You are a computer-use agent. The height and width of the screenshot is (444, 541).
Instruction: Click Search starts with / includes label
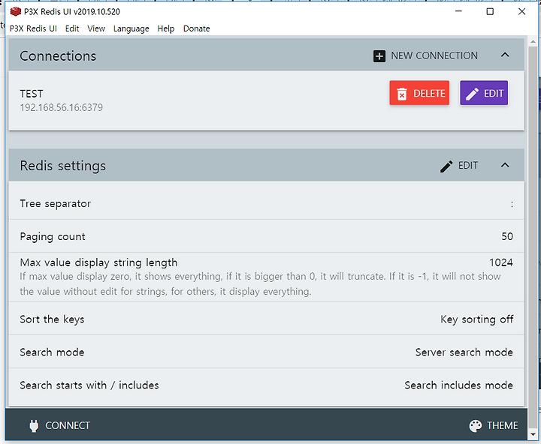(89, 385)
